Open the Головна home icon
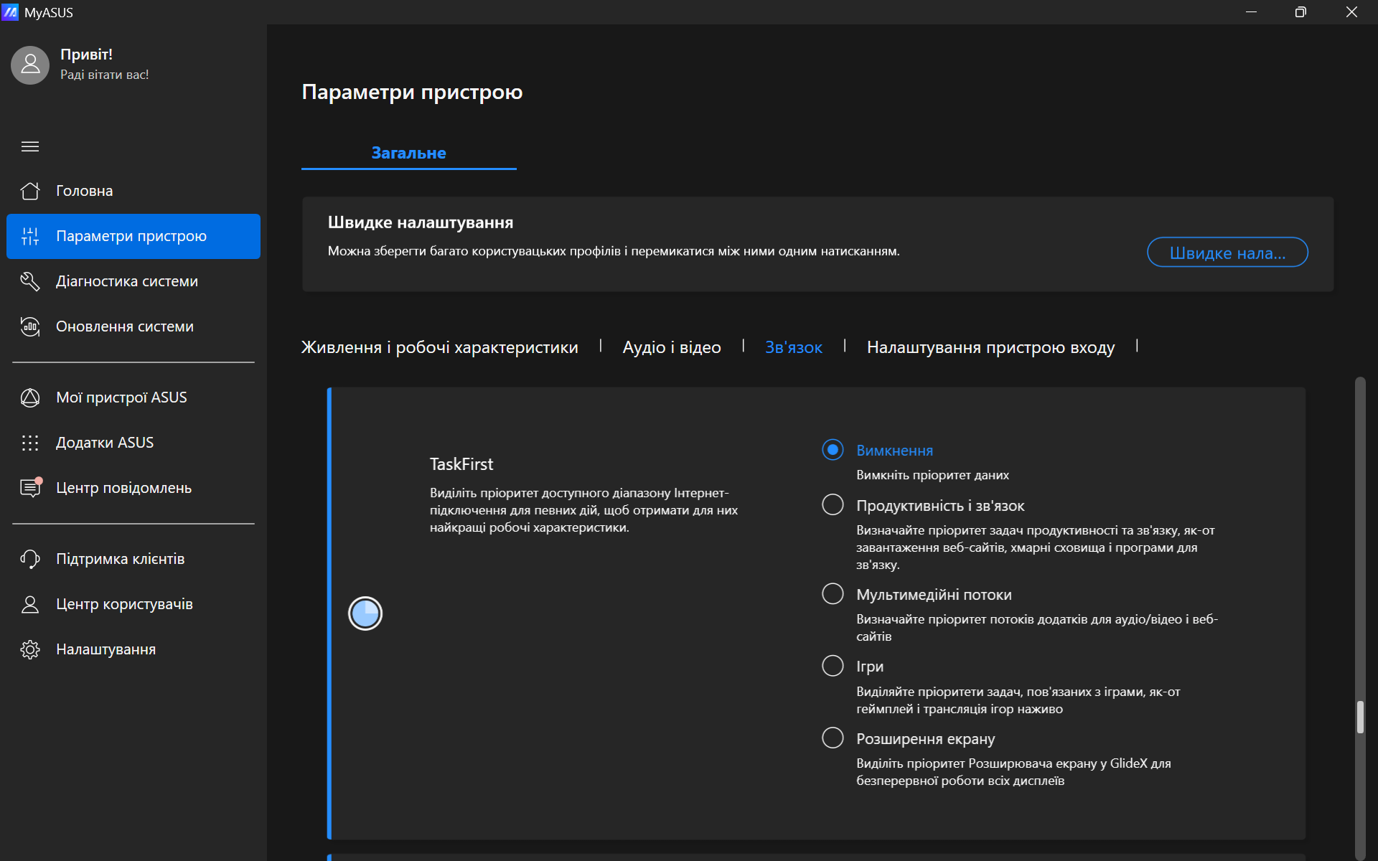The image size is (1378, 861). (30, 191)
